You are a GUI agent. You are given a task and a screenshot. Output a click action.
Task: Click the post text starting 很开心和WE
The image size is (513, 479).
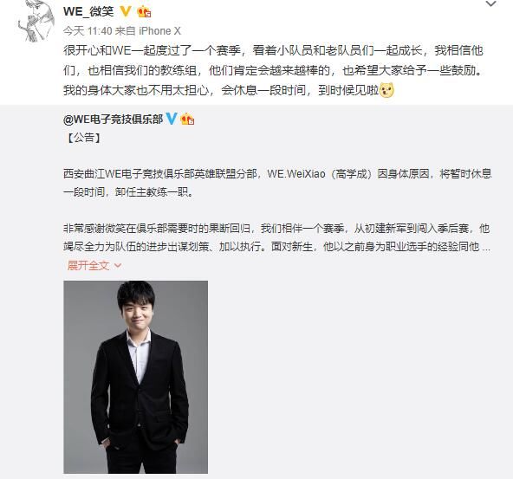pos(273,70)
